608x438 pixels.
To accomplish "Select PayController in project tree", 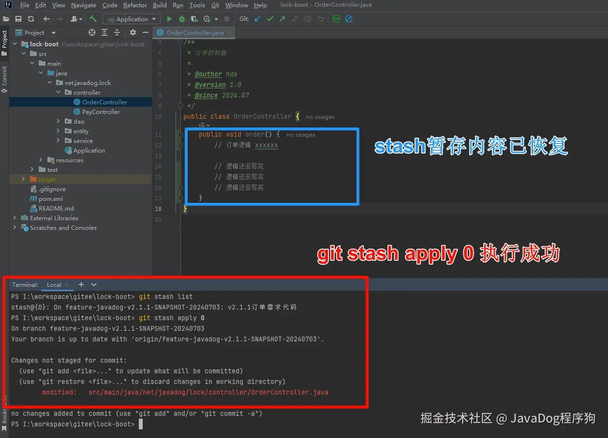I will click(101, 112).
